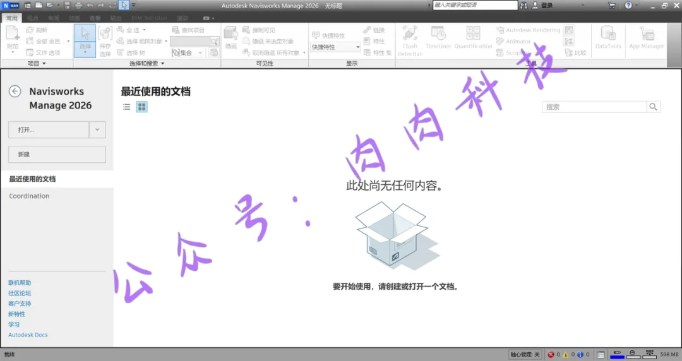Screen dimensions: 682x361
Task: Expand the 取消隐藏所有对象 dropdown
Action: click(304, 52)
